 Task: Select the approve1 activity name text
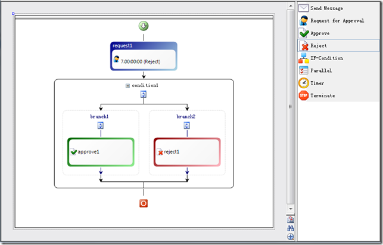(x=88, y=152)
